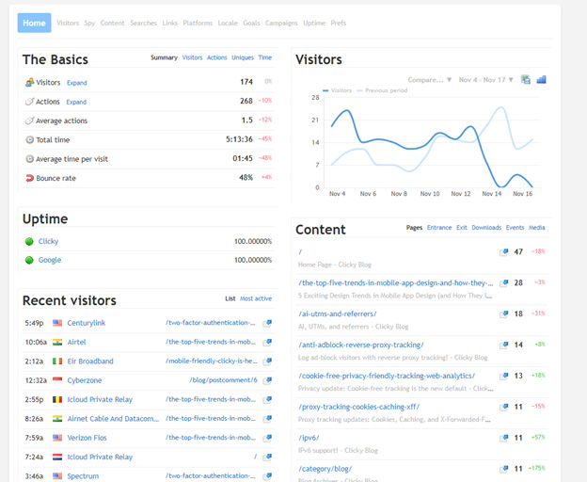Expand the Actions row in The Basics
This screenshot has width=587, height=482.
[x=76, y=102]
